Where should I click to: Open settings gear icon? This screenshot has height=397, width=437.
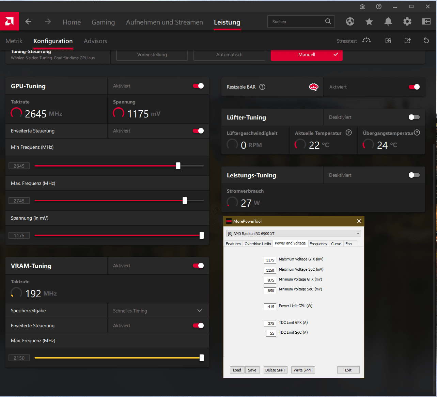(x=407, y=21)
